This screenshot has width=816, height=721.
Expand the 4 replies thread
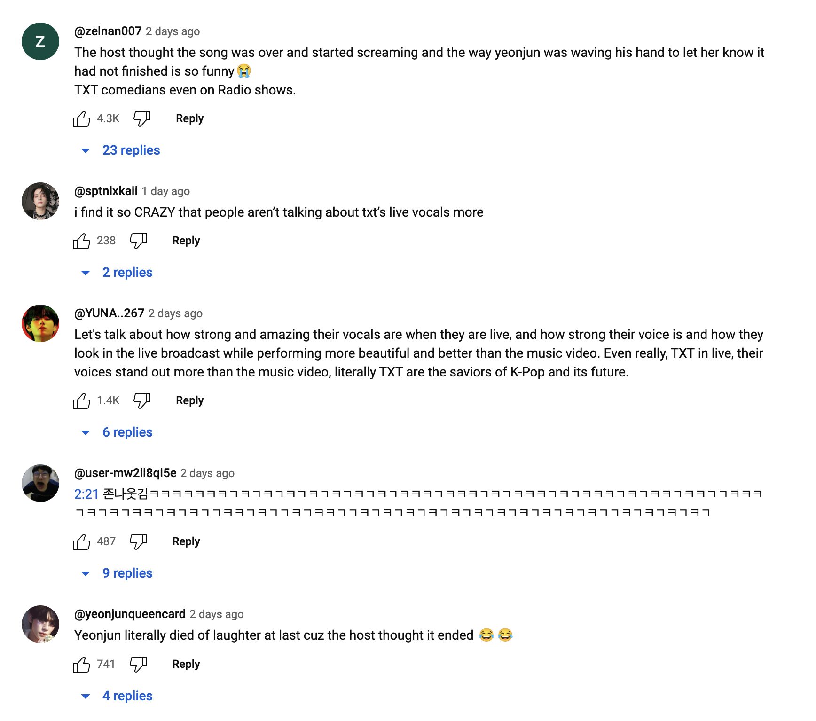point(127,696)
